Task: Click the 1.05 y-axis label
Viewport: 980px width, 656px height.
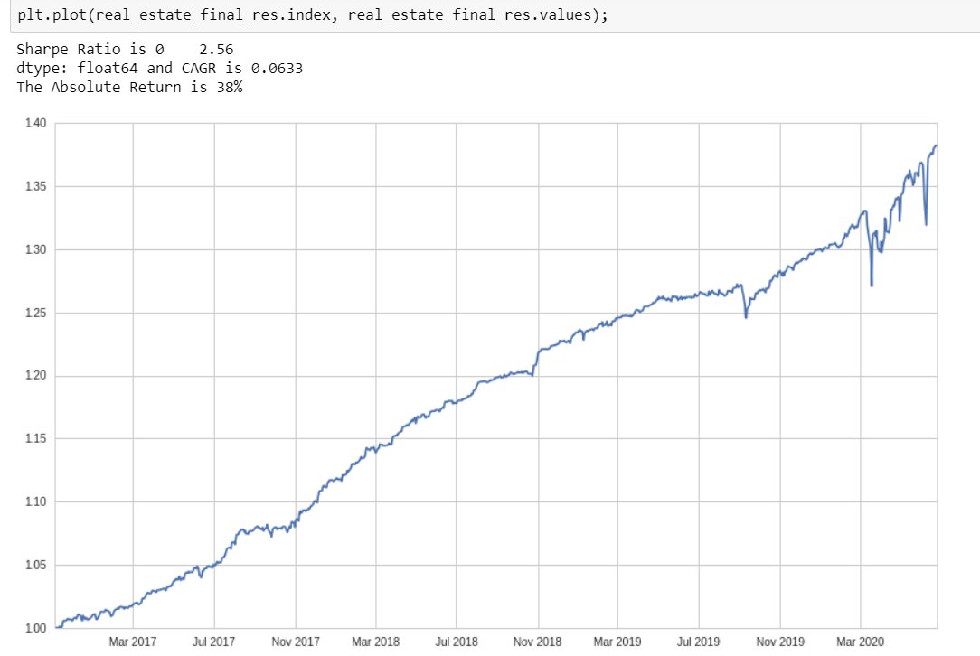Action: [35, 566]
